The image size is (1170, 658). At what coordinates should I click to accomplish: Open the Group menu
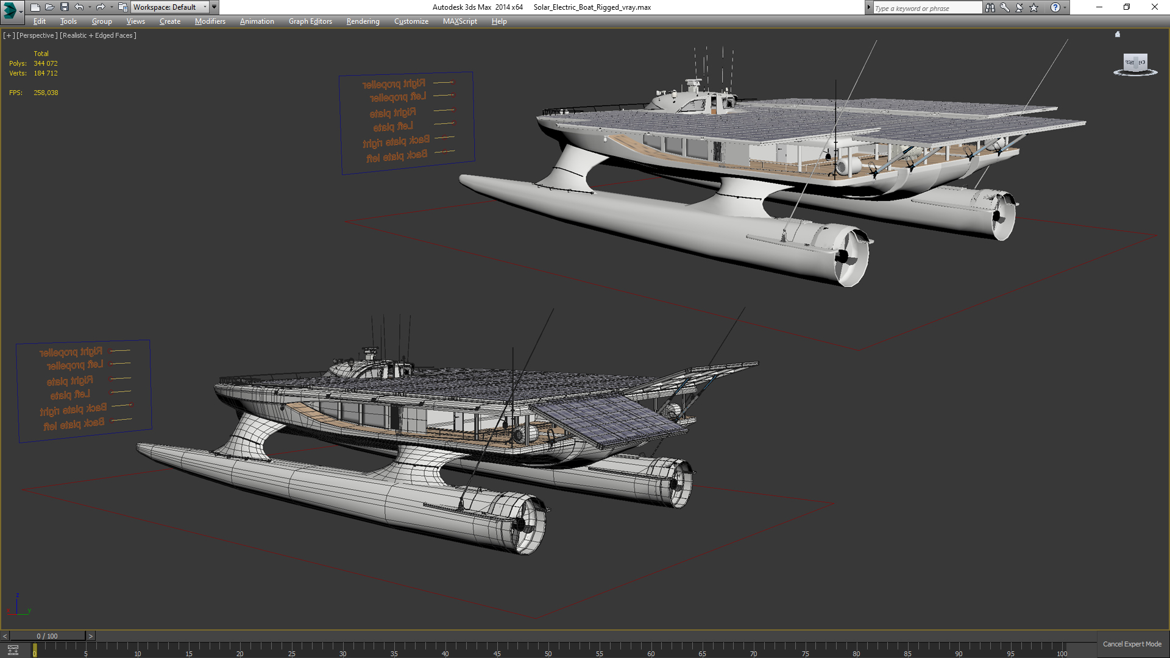(102, 21)
